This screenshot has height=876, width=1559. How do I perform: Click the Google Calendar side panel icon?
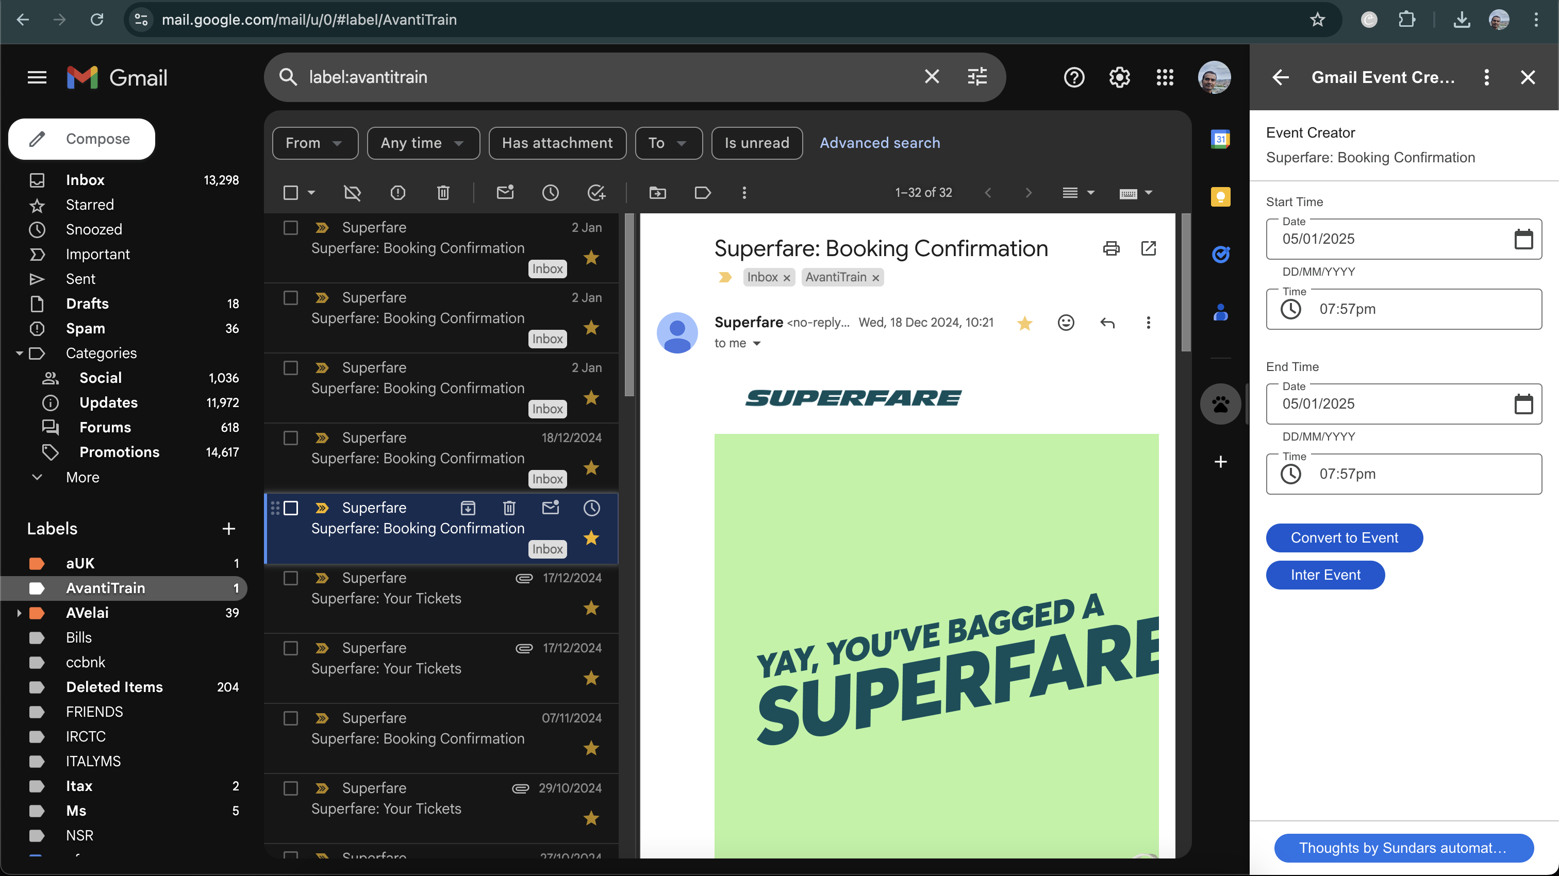click(1220, 139)
